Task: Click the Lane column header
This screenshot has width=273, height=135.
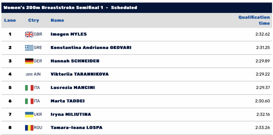Action: pyautogui.click(x=10, y=20)
